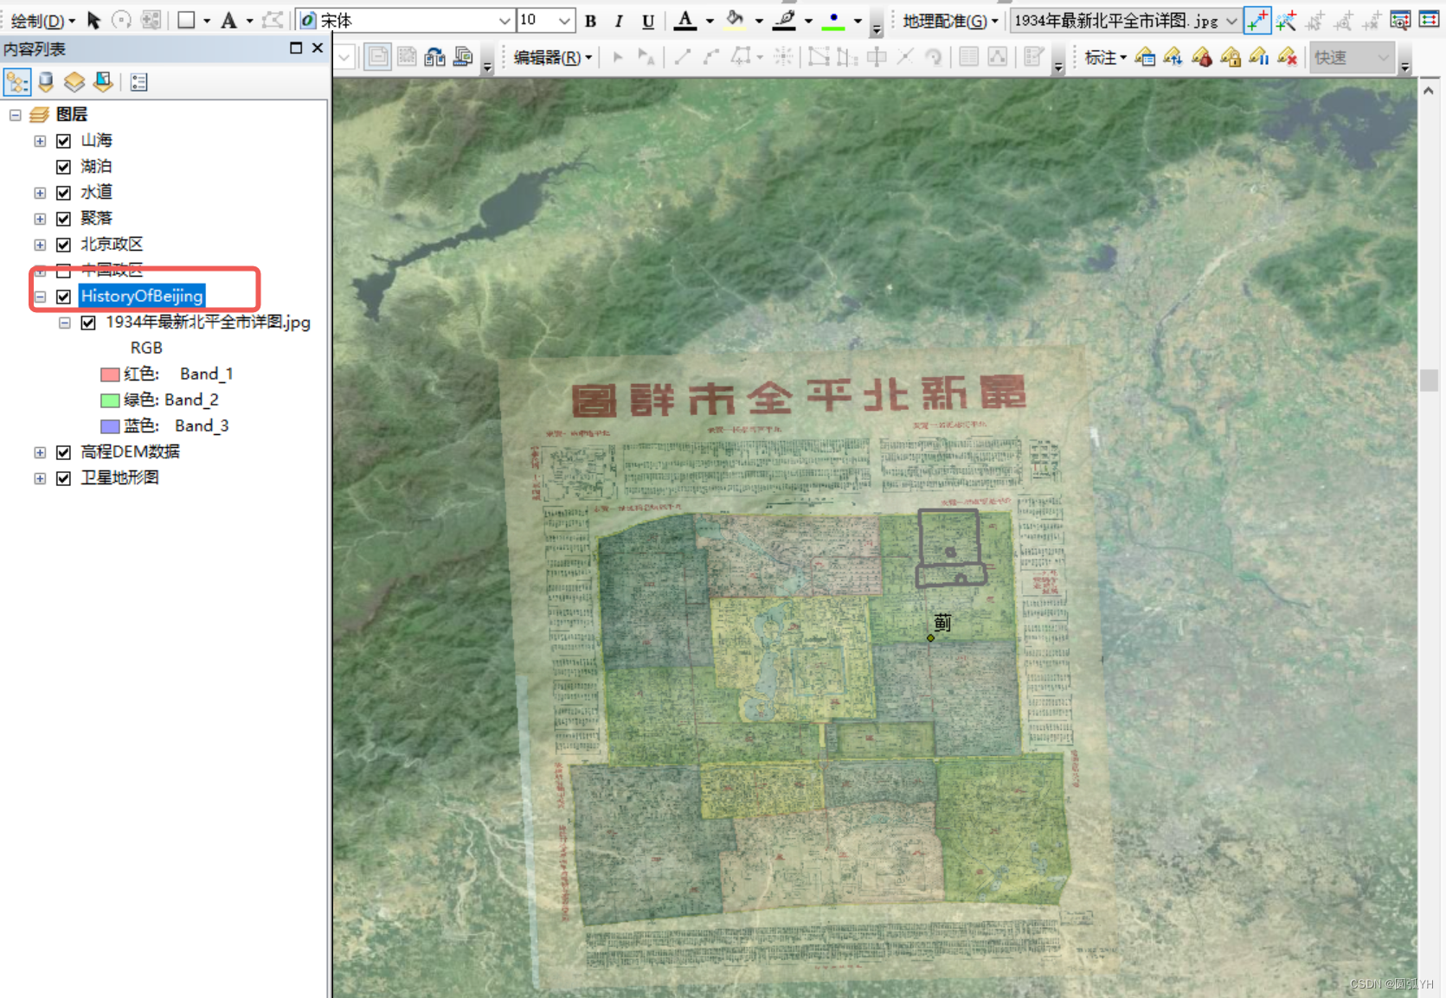Open Label Weight Ranking
Screen dimensions: 1446x998
pyautogui.click(x=1202, y=57)
